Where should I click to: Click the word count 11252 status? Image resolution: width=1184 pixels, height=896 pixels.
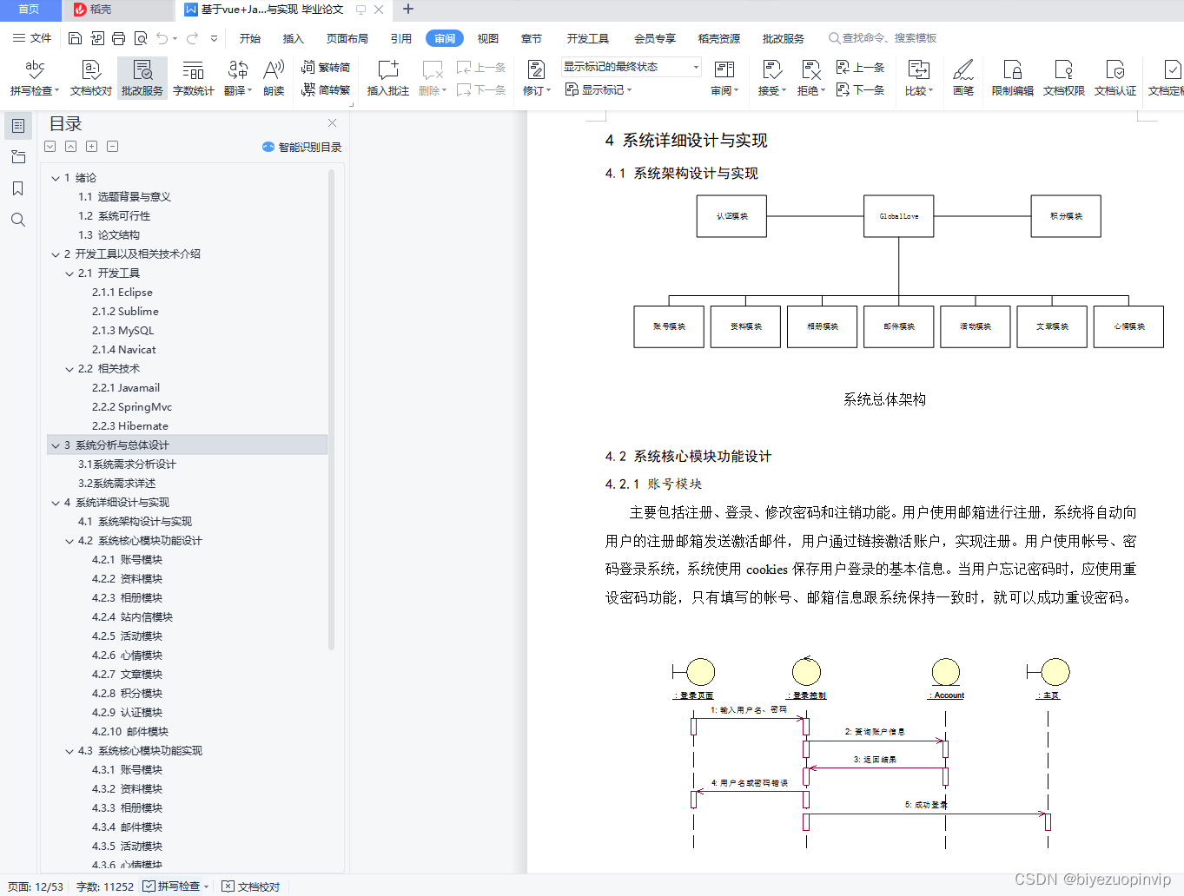click(x=105, y=886)
